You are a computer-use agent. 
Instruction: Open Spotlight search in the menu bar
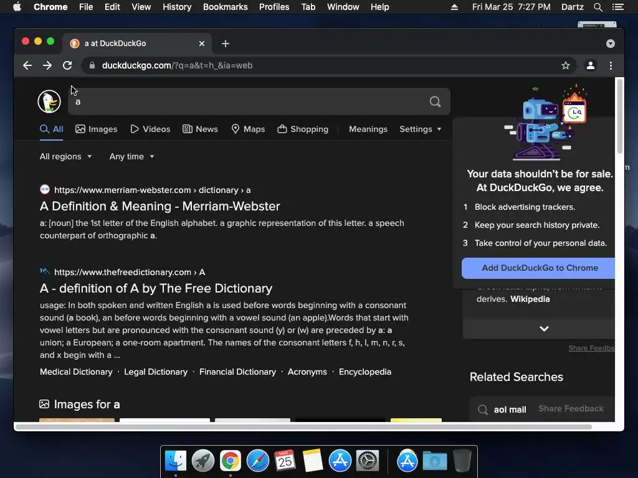(598, 7)
